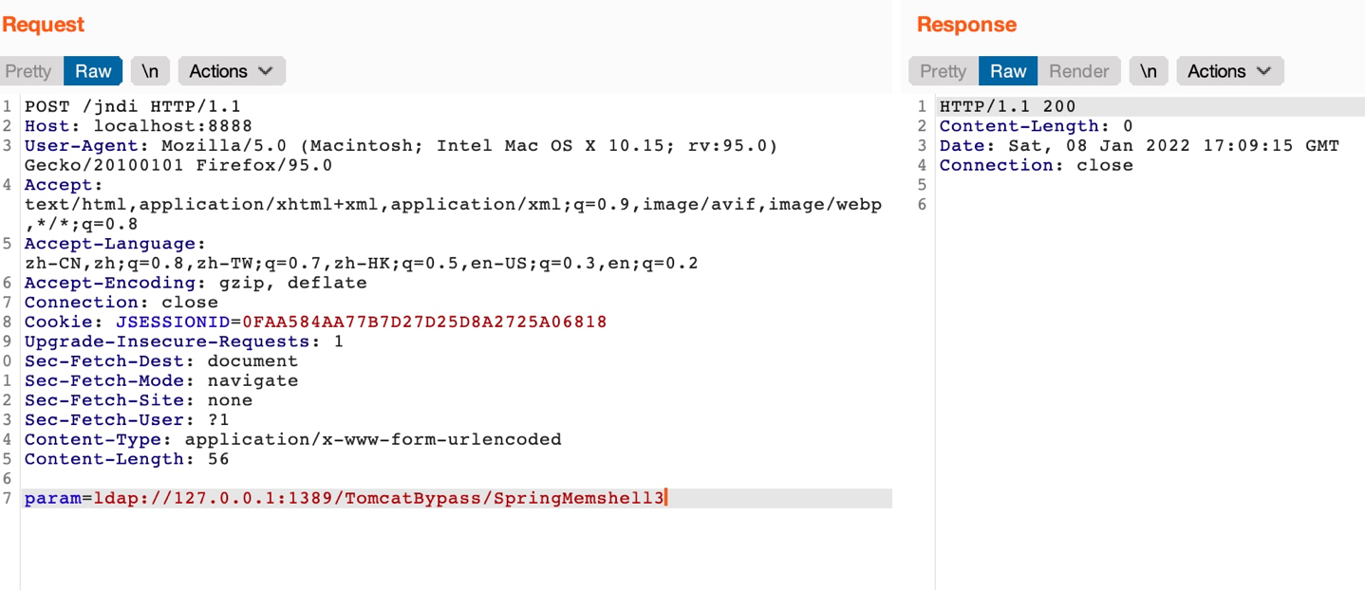Click the Accept-Encoding: gzip, deflate line
This screenshot has height=590, width=1365.
(x=196, y=283)
